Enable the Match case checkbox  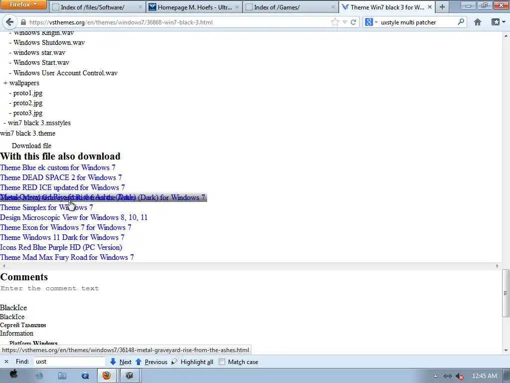tap(222, 362)
